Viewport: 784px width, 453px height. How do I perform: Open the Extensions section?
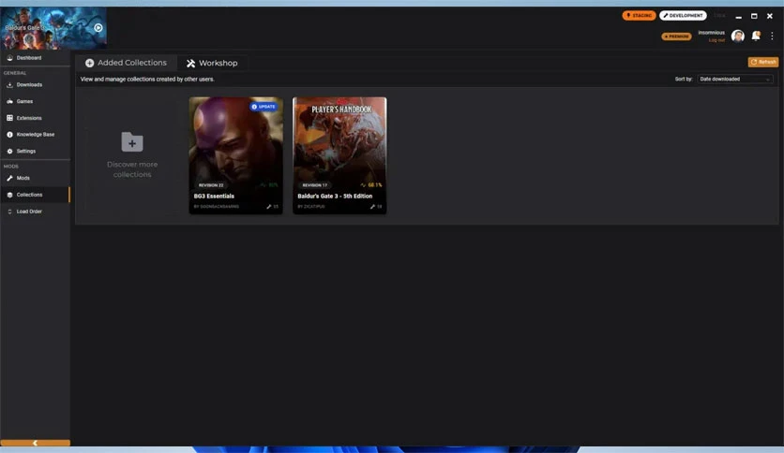[x=35, y=118]
